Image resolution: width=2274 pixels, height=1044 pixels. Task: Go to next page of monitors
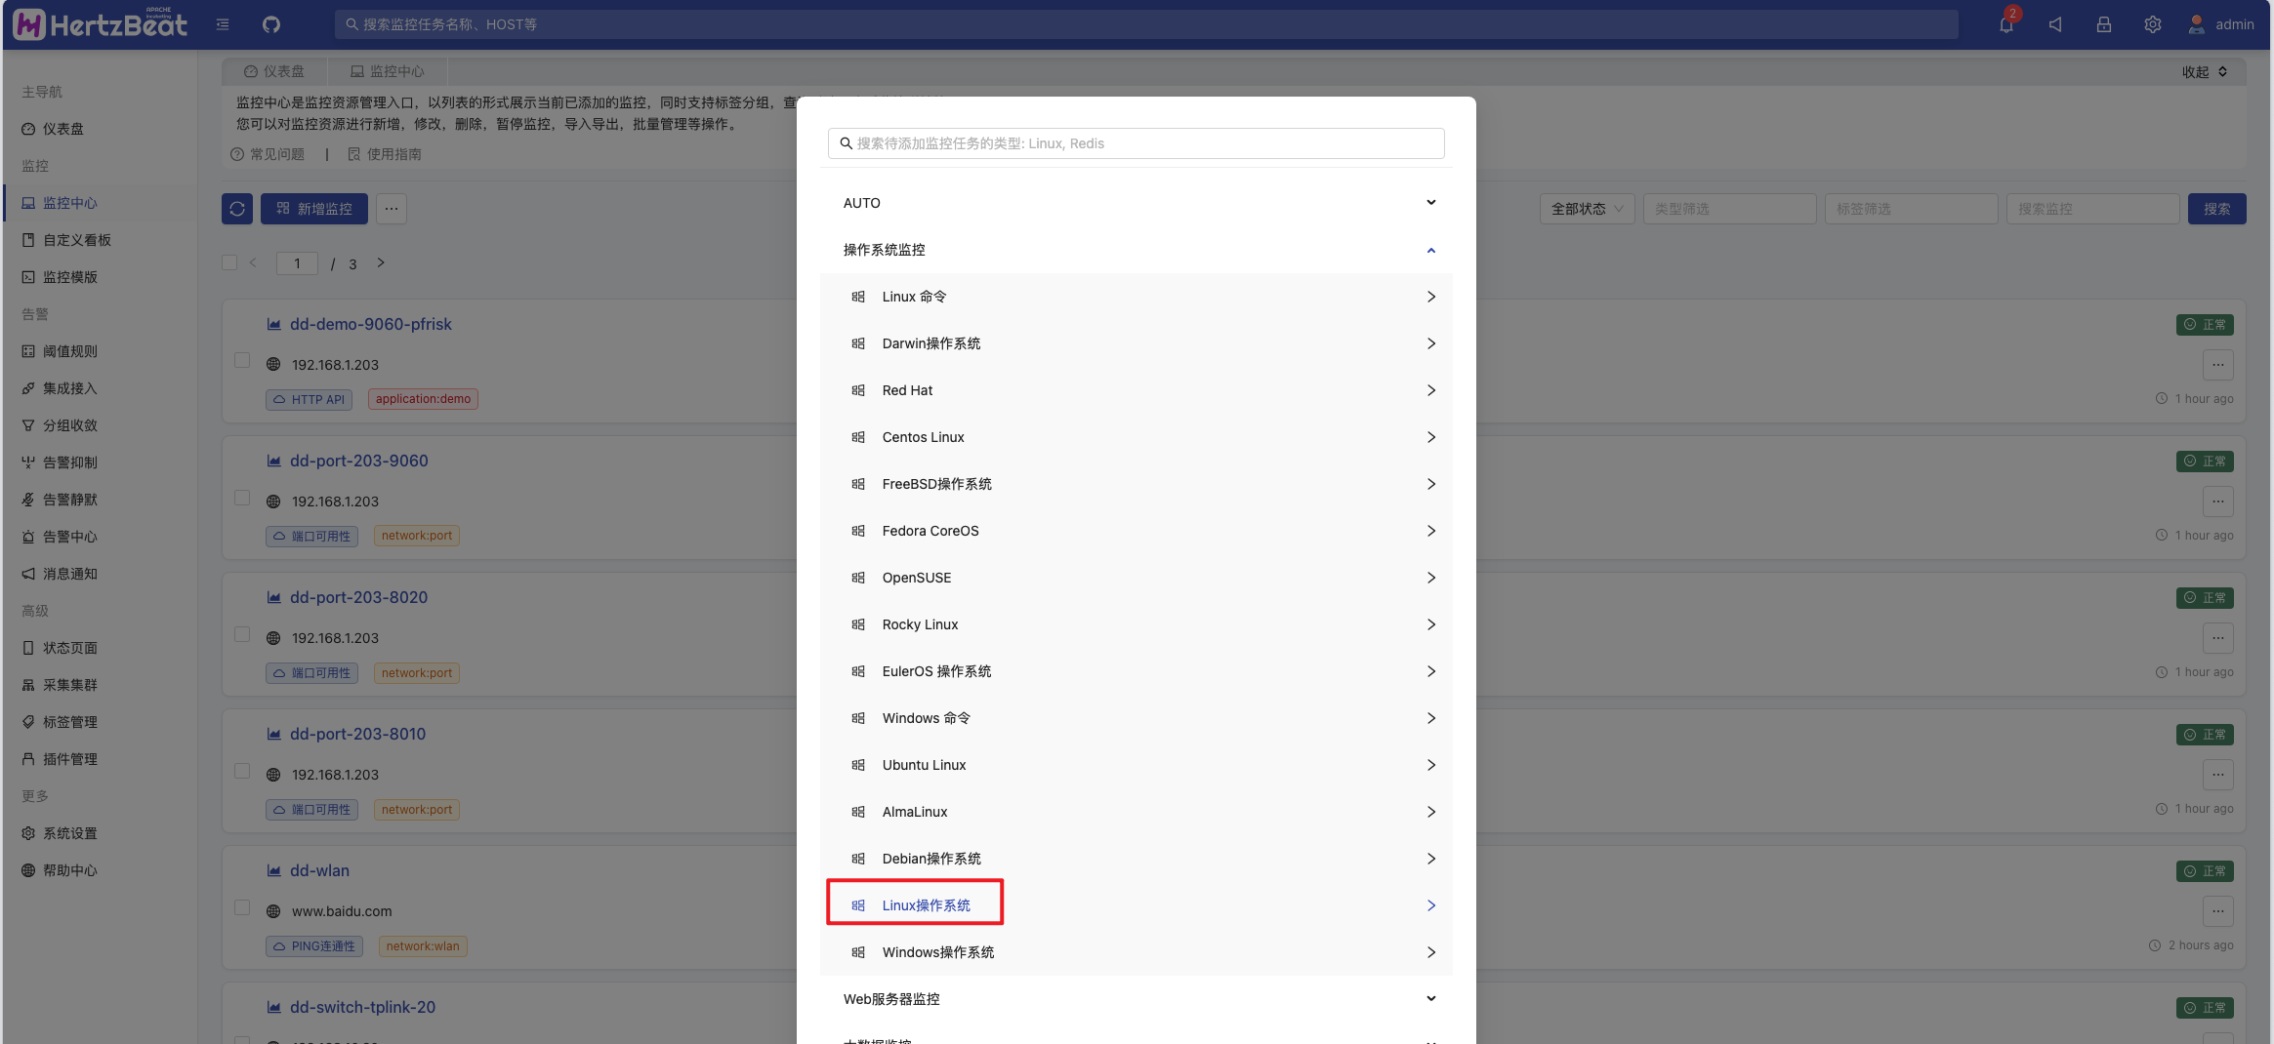point(381,262)
